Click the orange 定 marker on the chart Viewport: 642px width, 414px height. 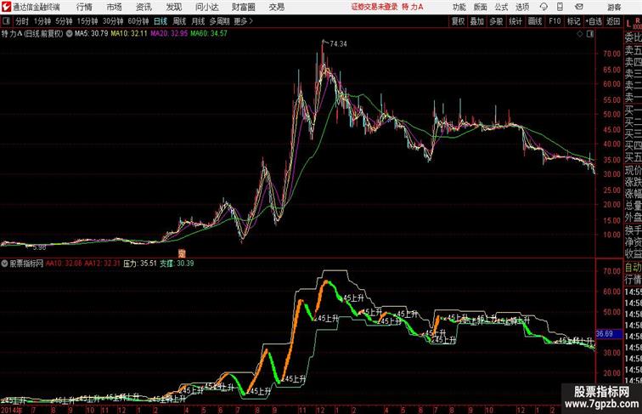(x=182, y=253)
